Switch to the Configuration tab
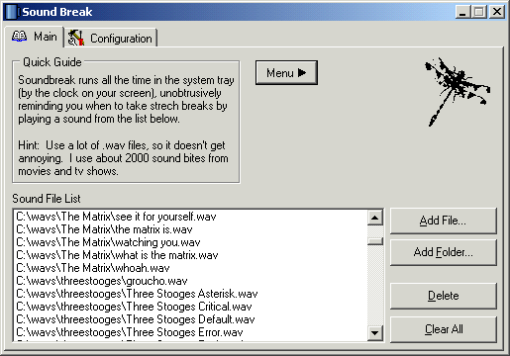 pos(111,39)
